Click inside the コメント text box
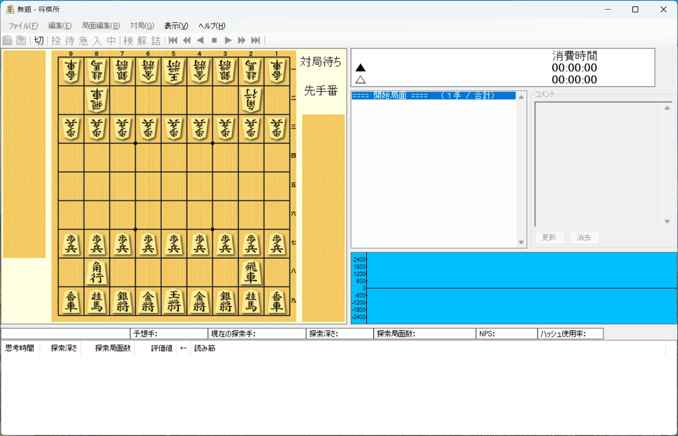This screenshot has height=436, width=678. (599, 165)
